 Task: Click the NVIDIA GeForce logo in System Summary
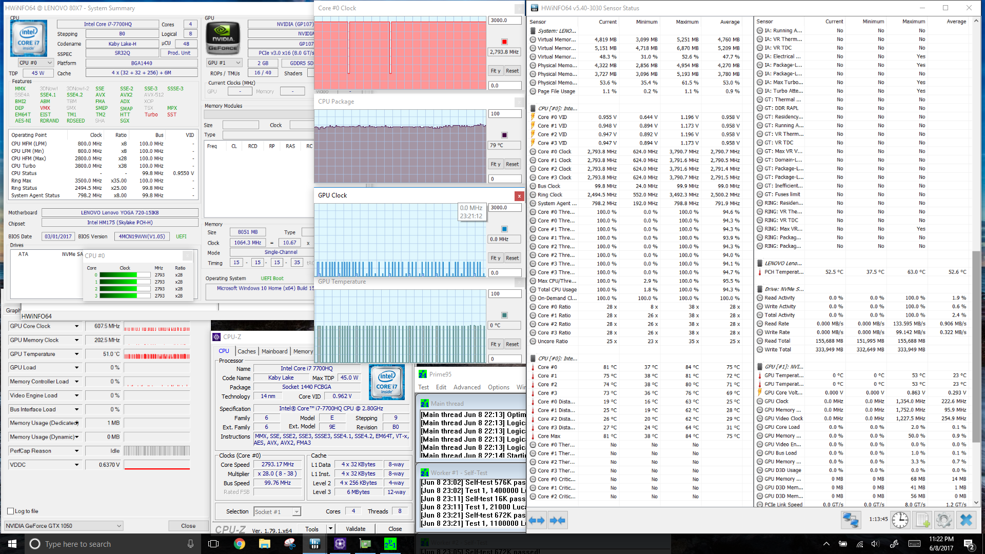click(x=223, y=39)
